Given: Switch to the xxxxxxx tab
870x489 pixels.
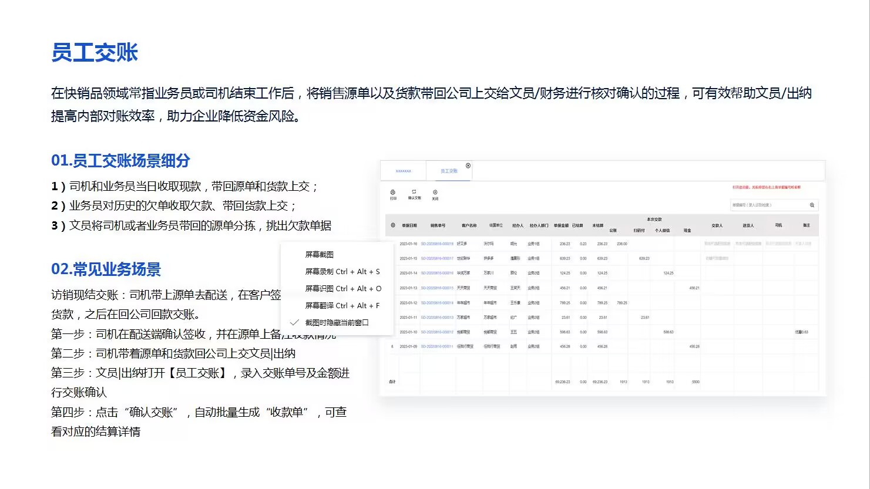Looking at the screenshot, I should pos(404,171).
